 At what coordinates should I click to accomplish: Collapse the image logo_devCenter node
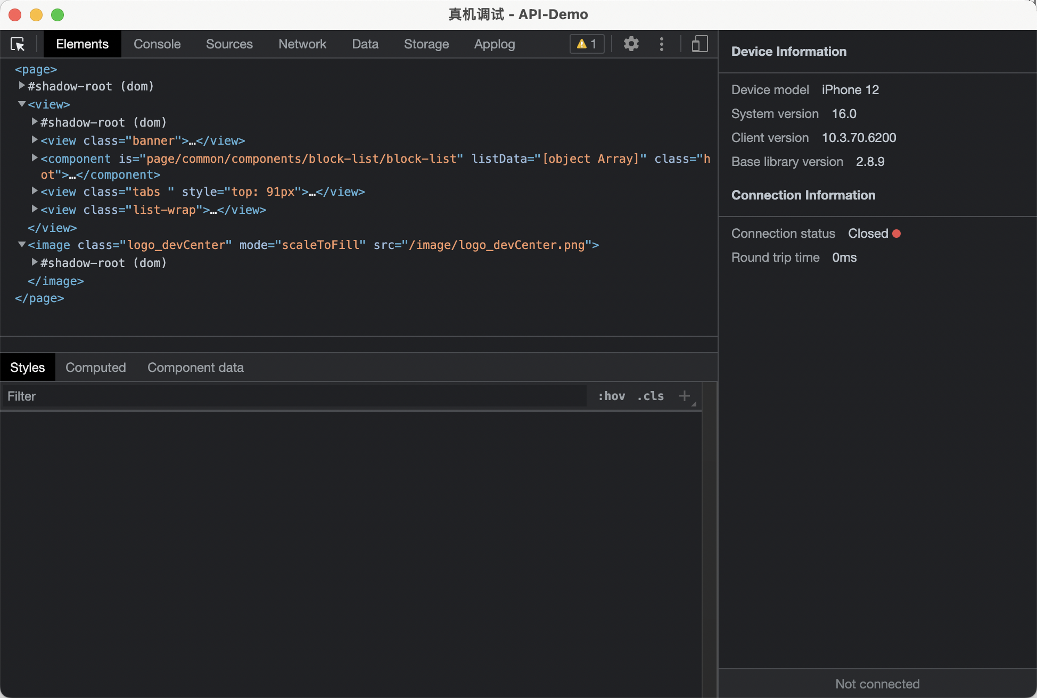click(x=22, y=245)
